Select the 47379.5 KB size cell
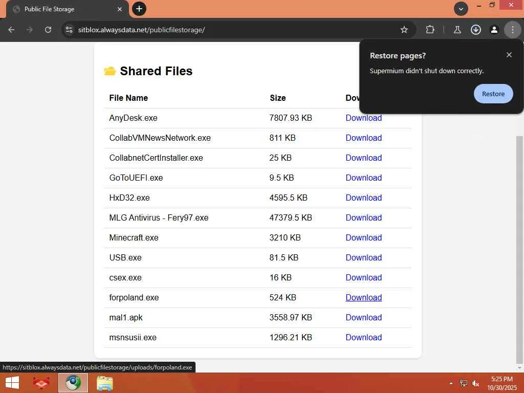 tap(291, 218)
